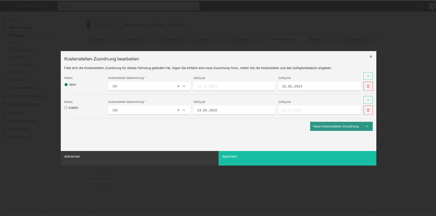Focus the Gültig ab field showing 14.02.2023
This screenshot has height=216, width=436.
pos(234,86)
